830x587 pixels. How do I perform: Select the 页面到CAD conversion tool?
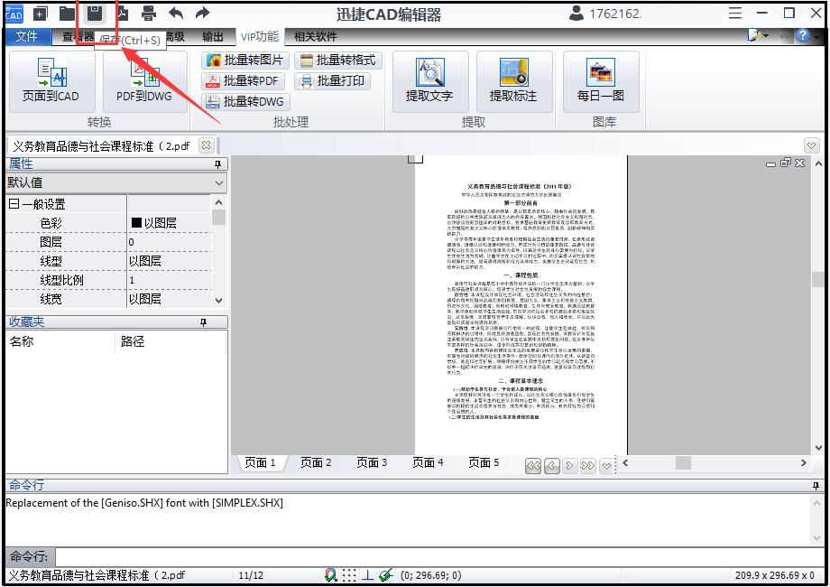(x=51, y=82)
